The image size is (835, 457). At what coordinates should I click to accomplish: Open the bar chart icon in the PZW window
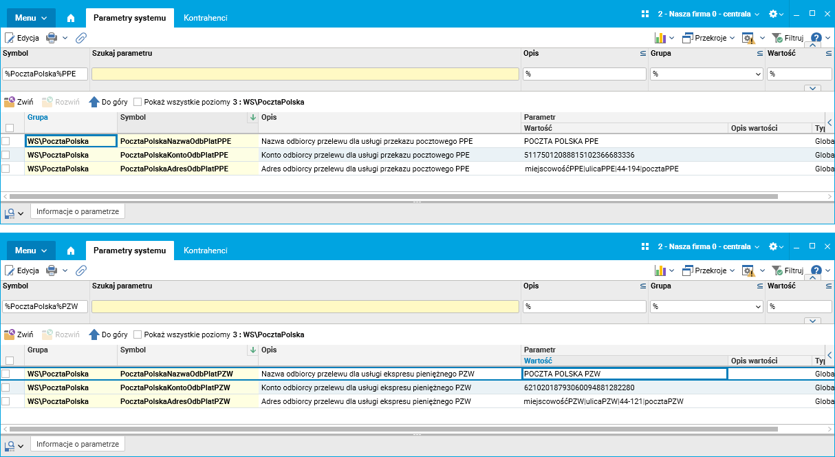(x=660, y=270)
